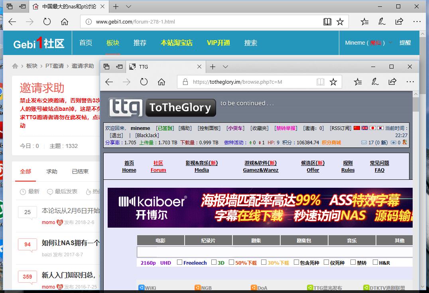Enable the Freeleech checkbox
429x293 pixels.
point(179,262)
